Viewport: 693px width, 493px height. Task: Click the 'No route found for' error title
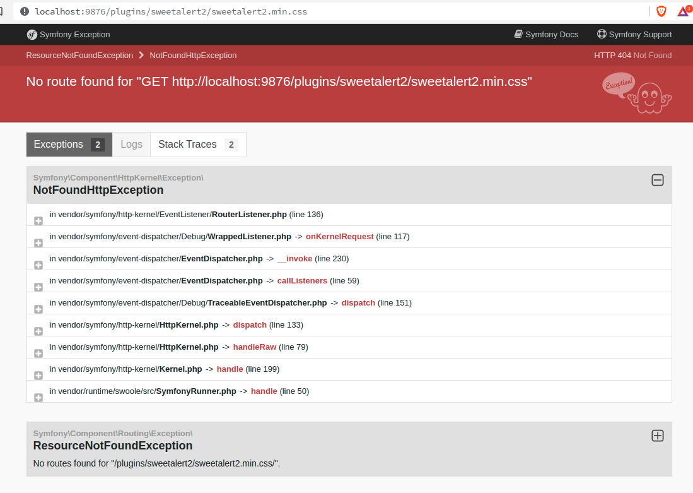pos(279,81)
